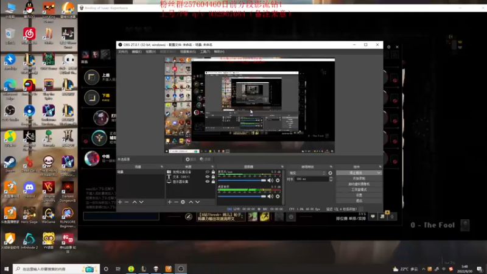Viewport: 487px width, 274px height.
Task: Open the 帮助(H) menu in OBS
Action: pyautogui.click(x=219, y=52)
